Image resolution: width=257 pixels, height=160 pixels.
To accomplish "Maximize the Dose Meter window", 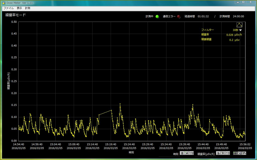I will pos(244,2).
